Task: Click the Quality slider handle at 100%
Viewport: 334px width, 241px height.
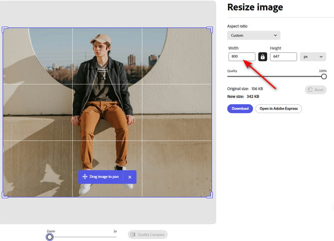Action: tap(324, 77)
